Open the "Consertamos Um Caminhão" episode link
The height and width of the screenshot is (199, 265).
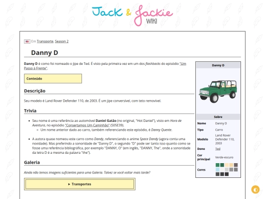(x=87, y=125)
